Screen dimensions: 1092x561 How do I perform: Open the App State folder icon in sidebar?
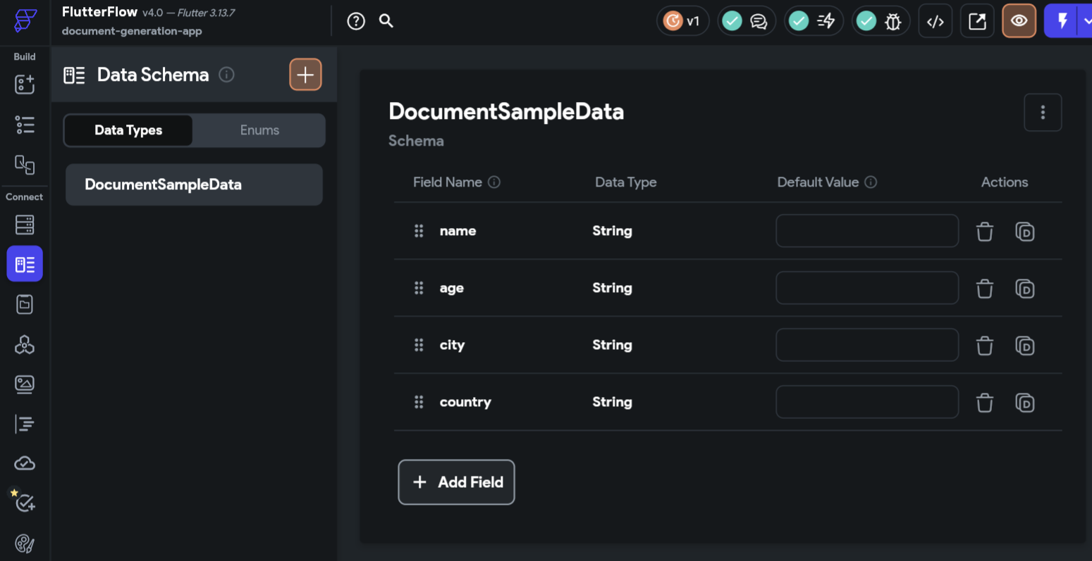coord(25,304)
